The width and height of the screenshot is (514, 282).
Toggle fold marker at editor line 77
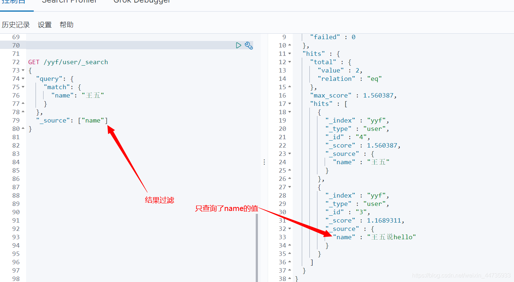point(23,104)
